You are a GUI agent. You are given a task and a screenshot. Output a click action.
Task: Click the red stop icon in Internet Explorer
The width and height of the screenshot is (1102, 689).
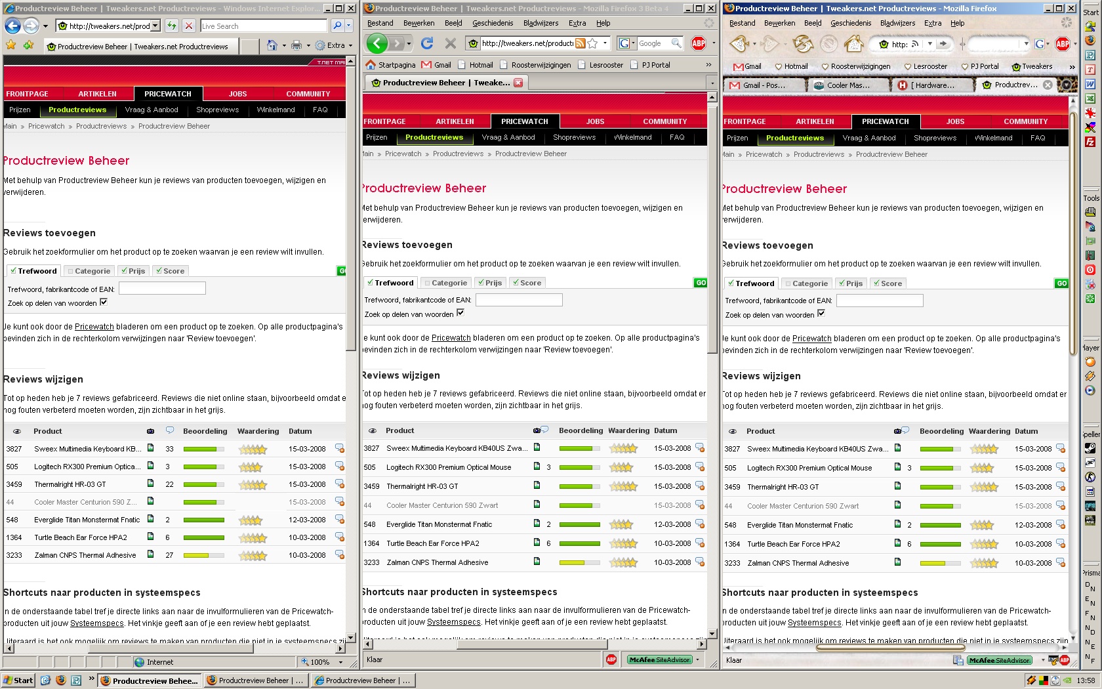click(189, 26)
